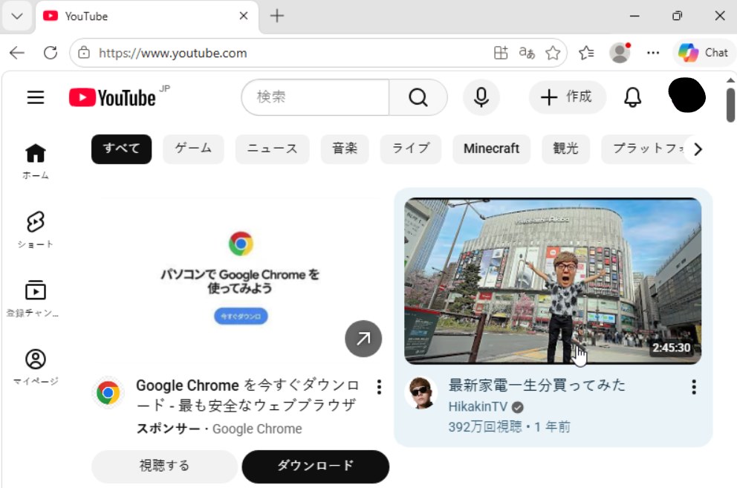Open HikakinTV channel avatar
Image resolution: width=737 pixels, height=488 pixels.
tap(421, 393)
